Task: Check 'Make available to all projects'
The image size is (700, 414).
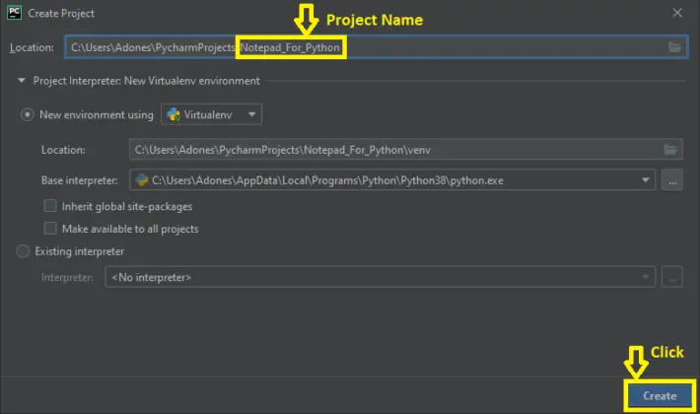Action: tap(50, 229)
